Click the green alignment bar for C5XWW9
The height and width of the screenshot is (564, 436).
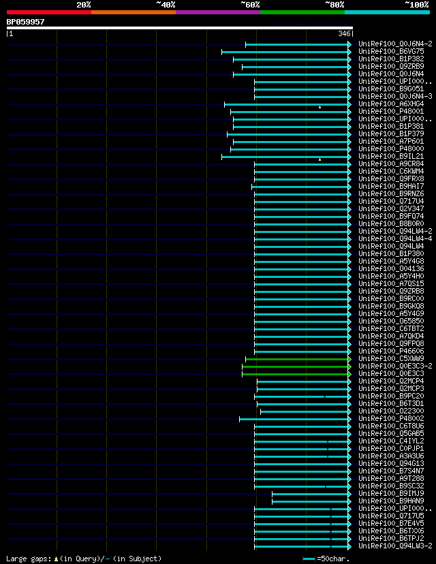pyautogui.click(x=297, y=360)
